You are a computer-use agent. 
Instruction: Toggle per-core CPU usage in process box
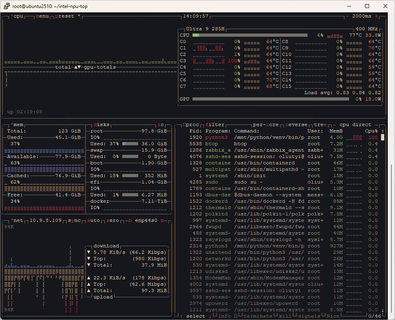(266, 125)
